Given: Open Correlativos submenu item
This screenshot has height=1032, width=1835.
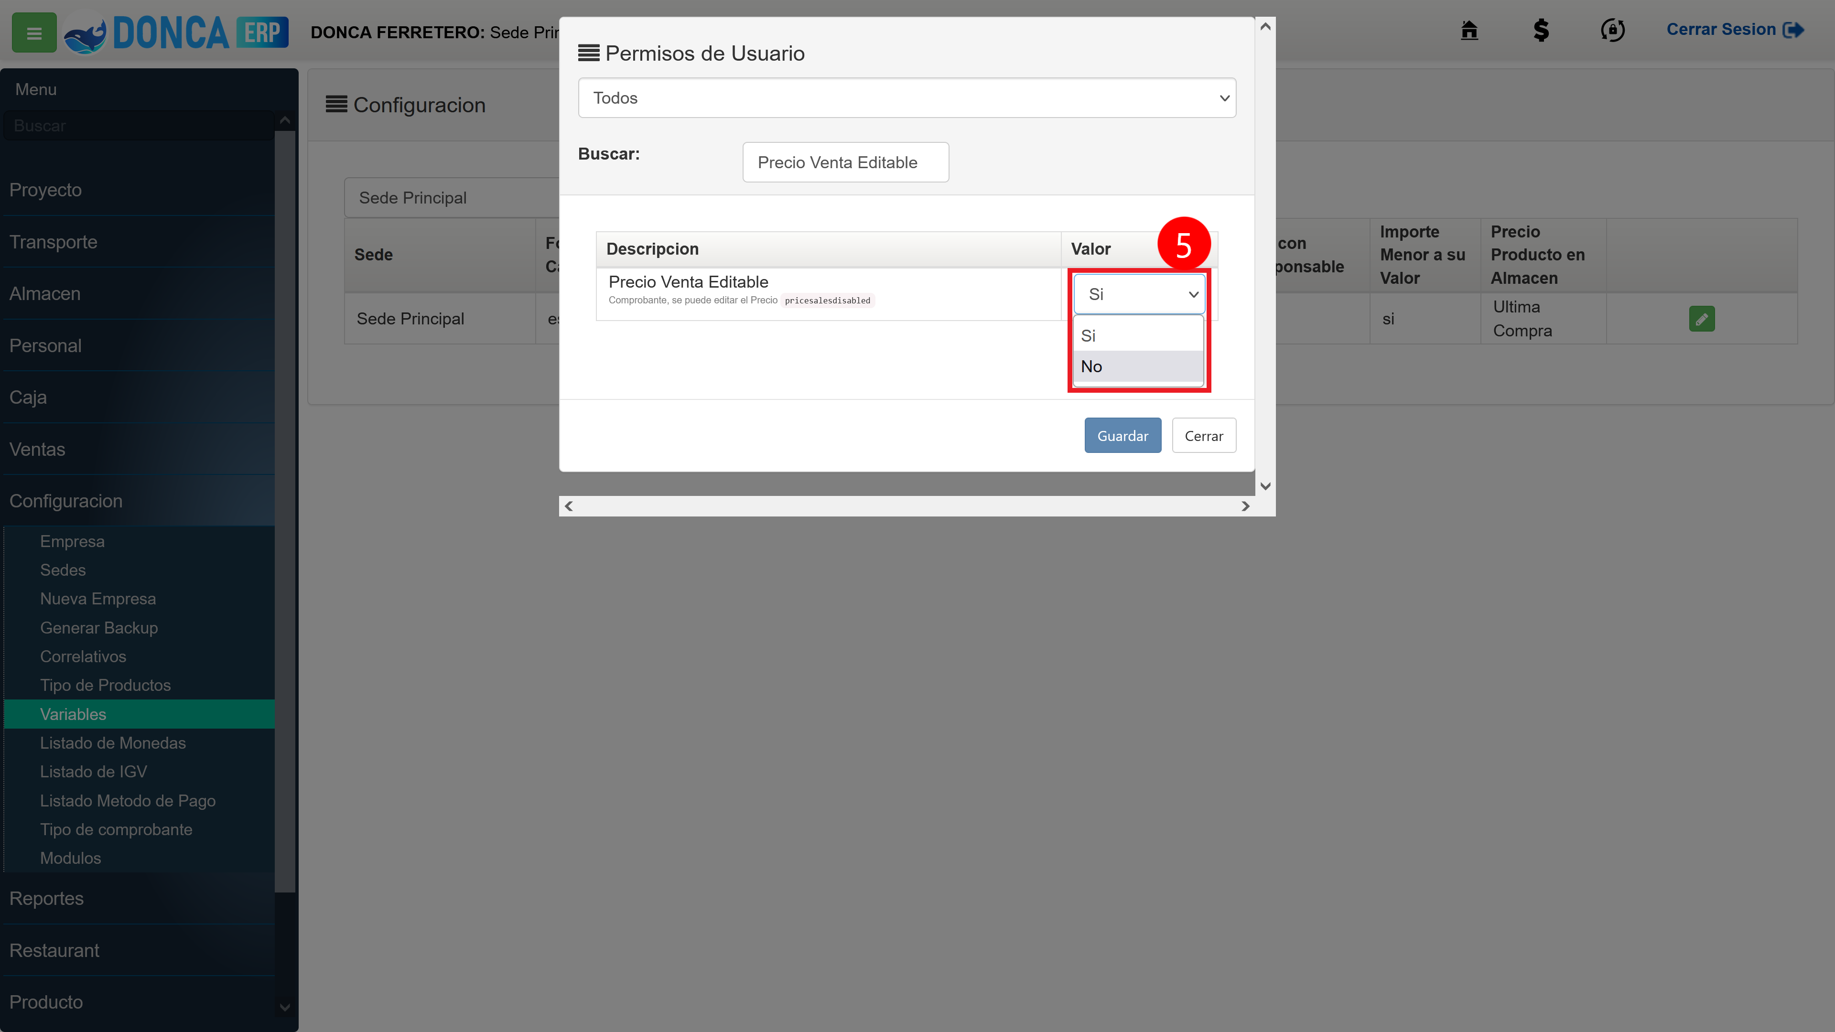Looking at the screenshot, I should [x=139, y=656].
